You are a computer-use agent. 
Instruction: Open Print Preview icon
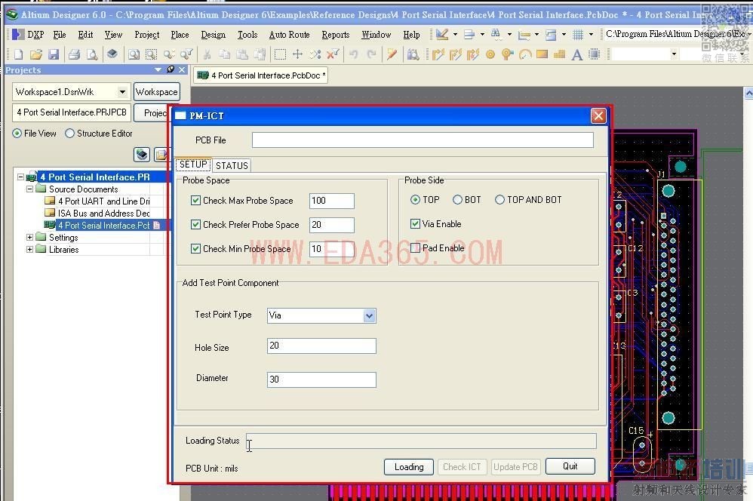coord(92,54)
